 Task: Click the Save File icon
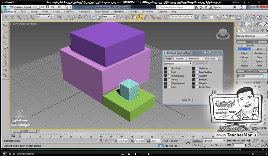click(x=48, y=7)
